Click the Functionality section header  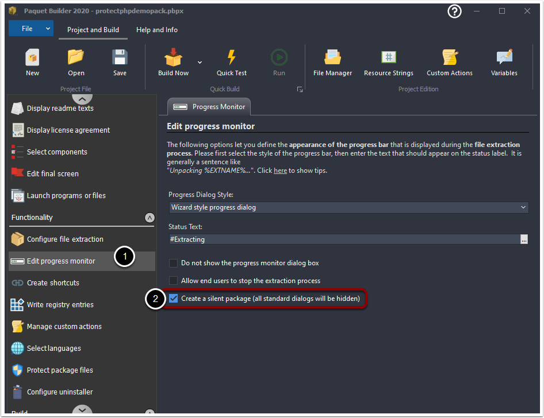82,218
